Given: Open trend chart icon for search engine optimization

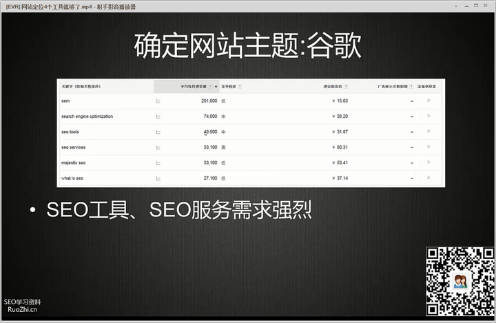Looking at the screenshot, I should click(158, 117).
